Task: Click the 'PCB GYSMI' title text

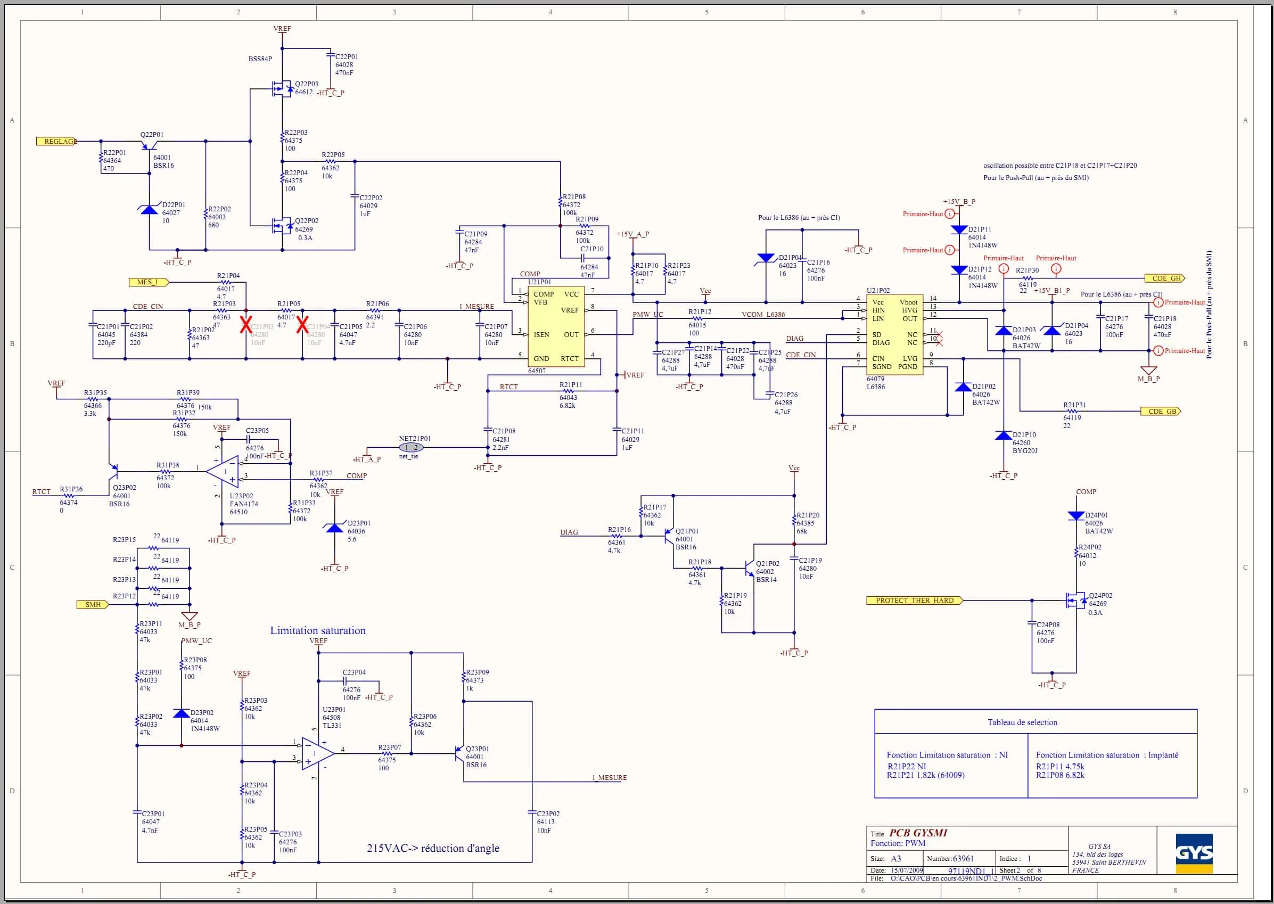Action: 918,833
